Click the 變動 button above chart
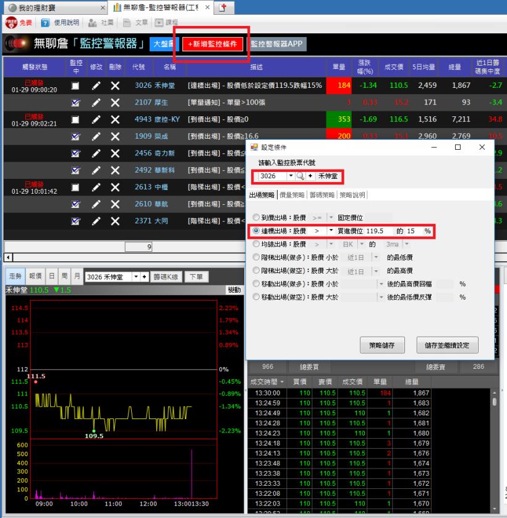507x518 pixels. point(234,290)
